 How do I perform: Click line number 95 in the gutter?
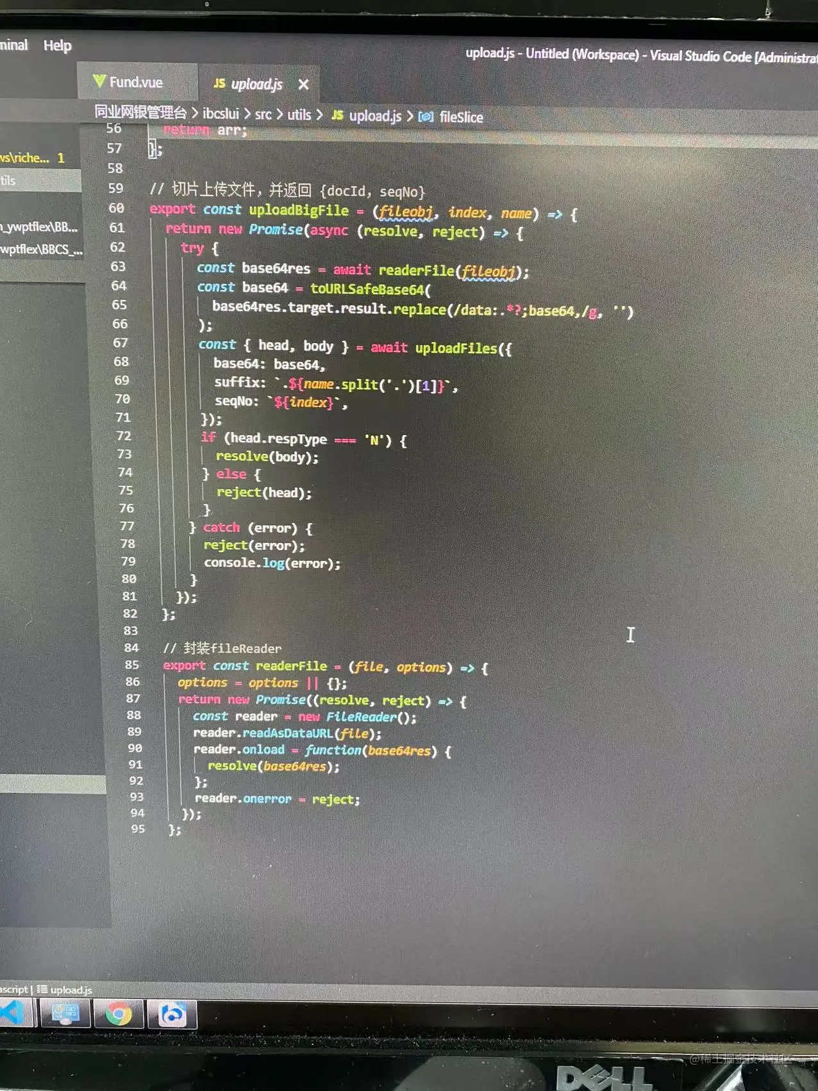tap(138, 829)
